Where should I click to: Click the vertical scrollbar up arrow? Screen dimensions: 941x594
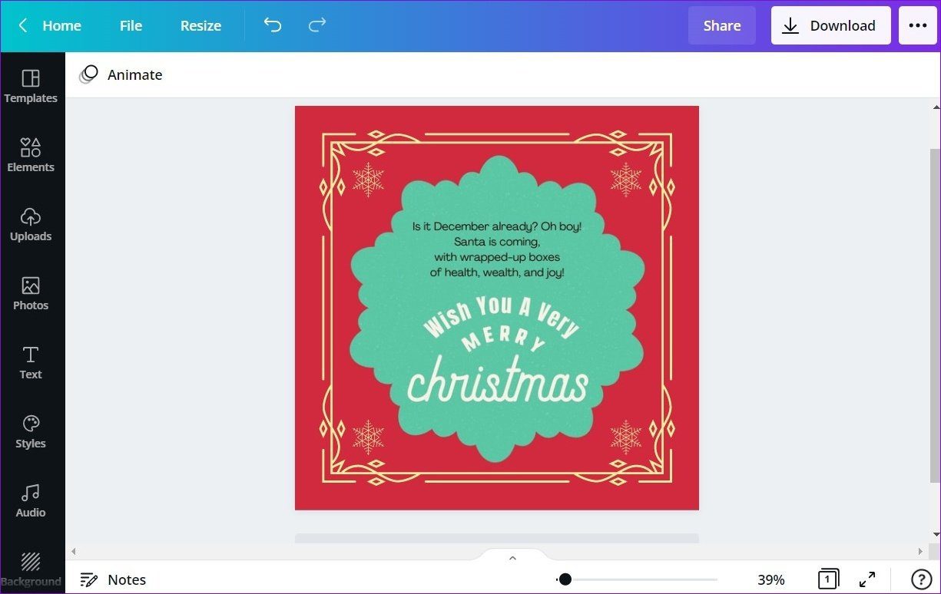click(936, 107)
